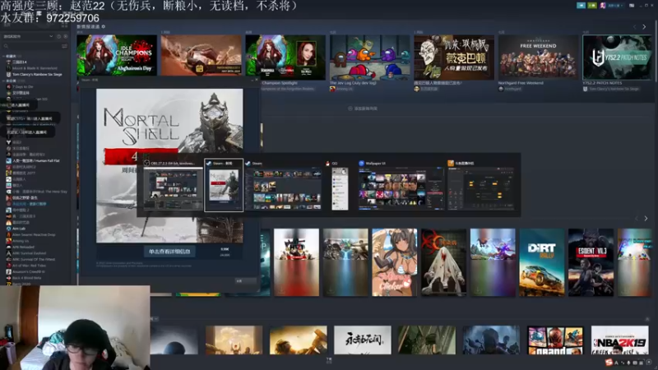658x370 pixels.
Task: Select Back 4 Blood Beta in library
Action: (x=24, y=278)
